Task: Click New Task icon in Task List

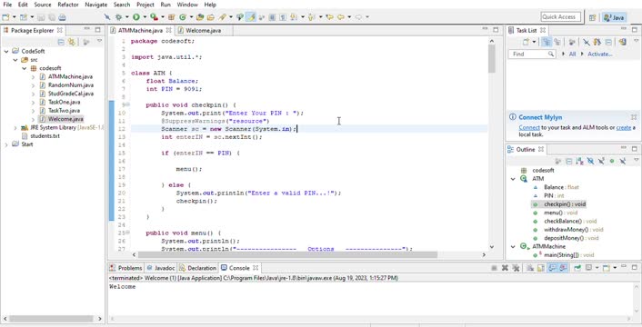Action: pos(527,42)
